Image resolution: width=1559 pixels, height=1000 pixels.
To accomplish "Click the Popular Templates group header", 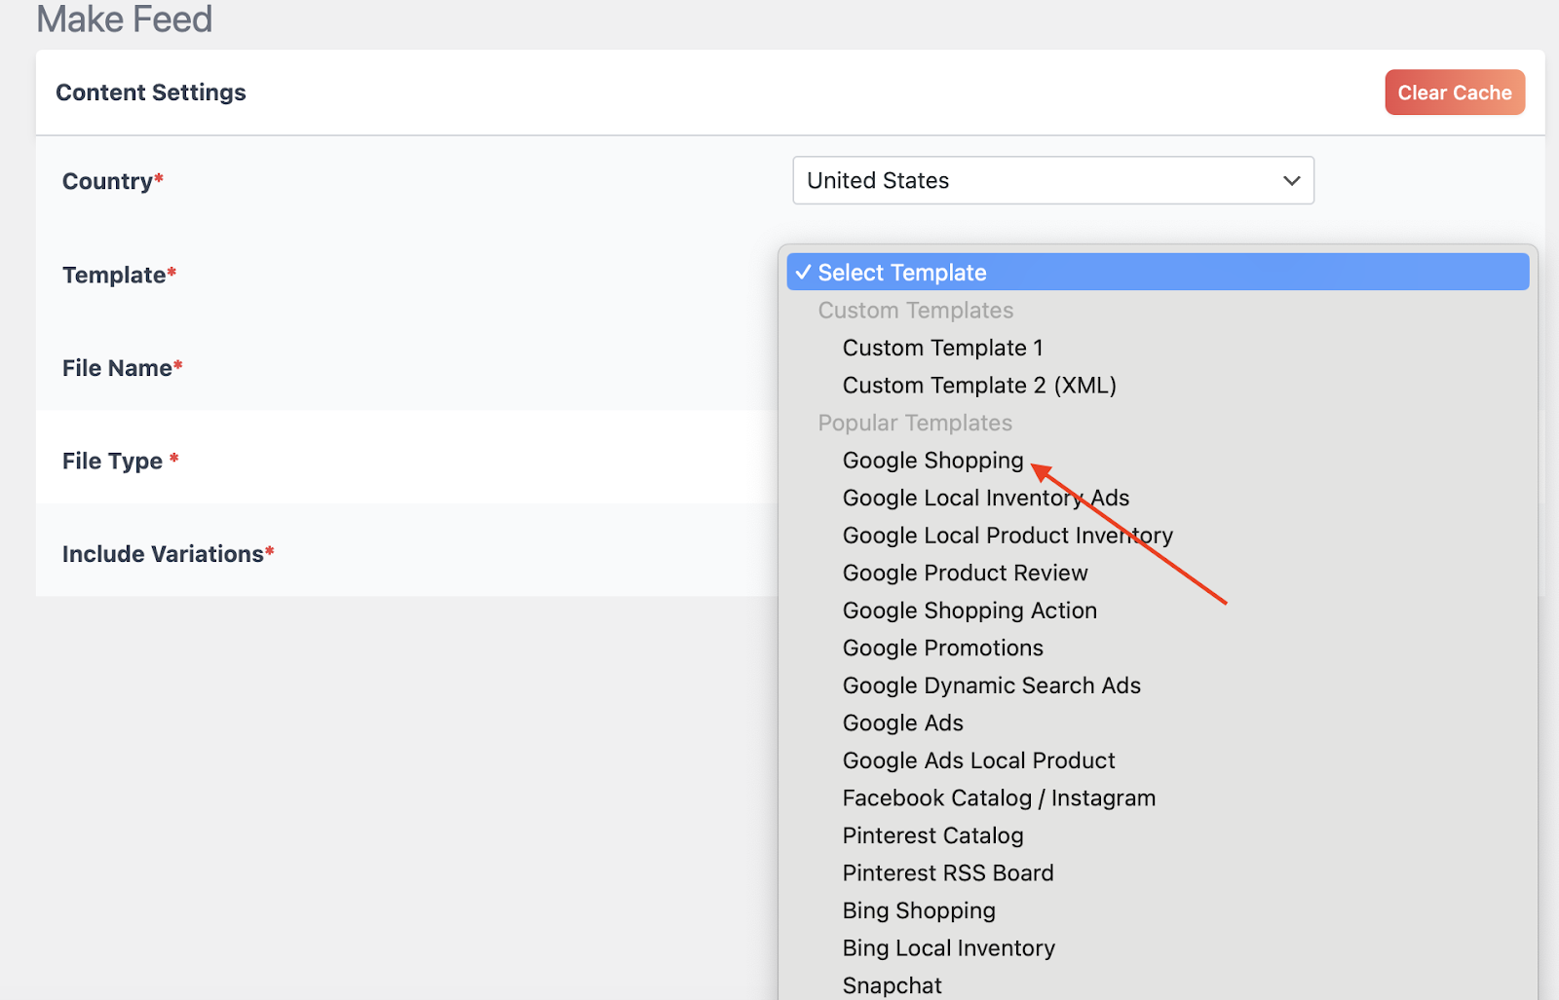I will (x=915, y=424).
